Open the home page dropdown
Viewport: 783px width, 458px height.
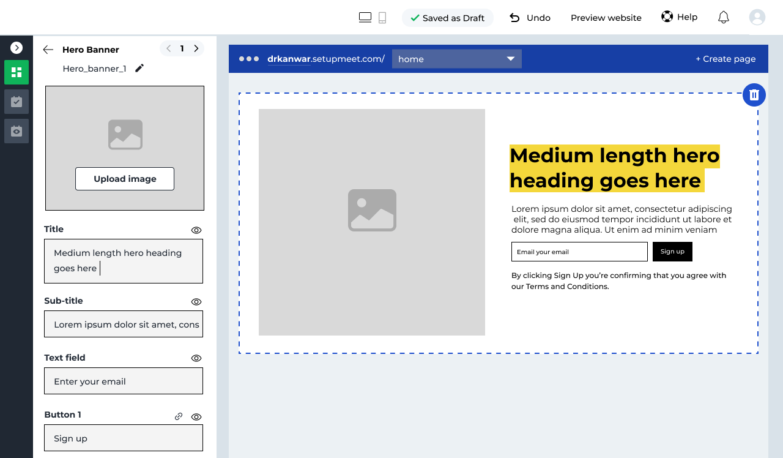456,59
